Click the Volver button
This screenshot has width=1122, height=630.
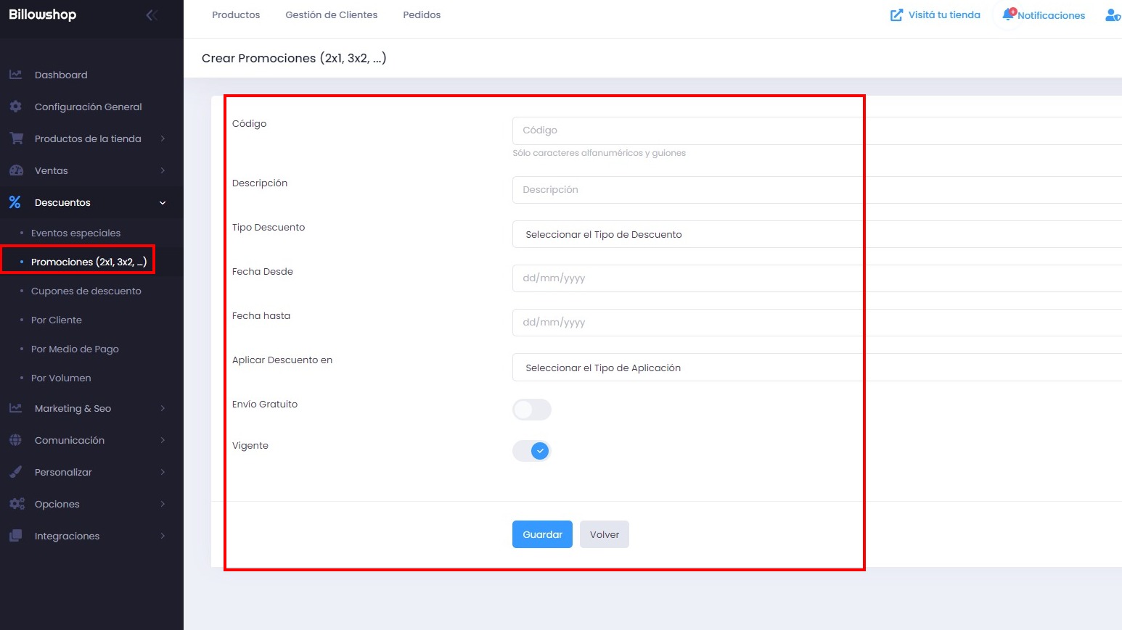[604, 534]
